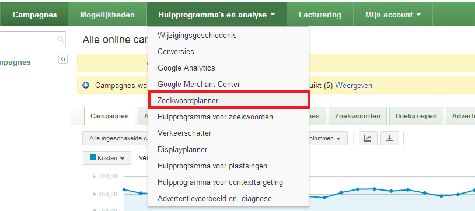The image size is (475, 211).
Task: Choose Zoekwoordplanner in the dropdown menu
Action: pyautogui.click(x=229, y=100)
